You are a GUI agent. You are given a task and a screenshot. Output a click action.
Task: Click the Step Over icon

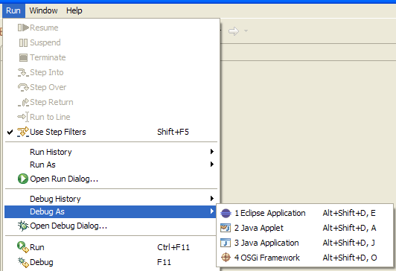[x=23, y=87]
